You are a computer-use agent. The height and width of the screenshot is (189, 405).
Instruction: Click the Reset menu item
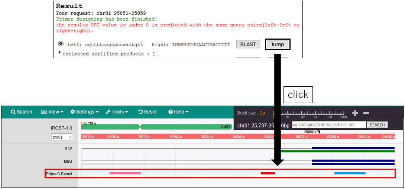tap(148, 112)
